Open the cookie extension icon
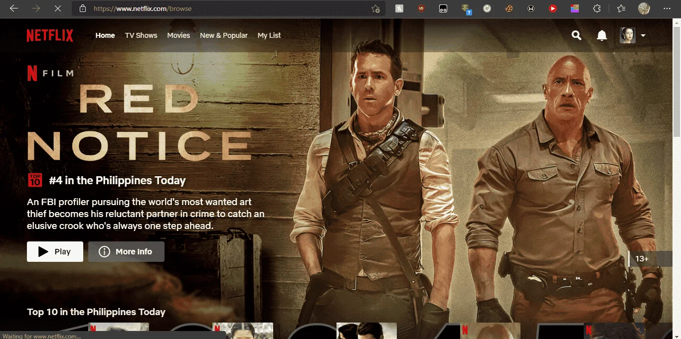Viewport: 681px width, 339px height. pyautogui.click(x=509, y=8)
